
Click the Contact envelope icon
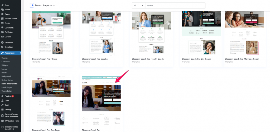point(2,36)
